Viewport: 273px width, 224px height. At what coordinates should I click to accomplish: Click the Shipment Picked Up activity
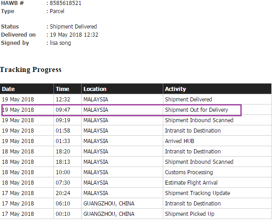coord(190,214)
